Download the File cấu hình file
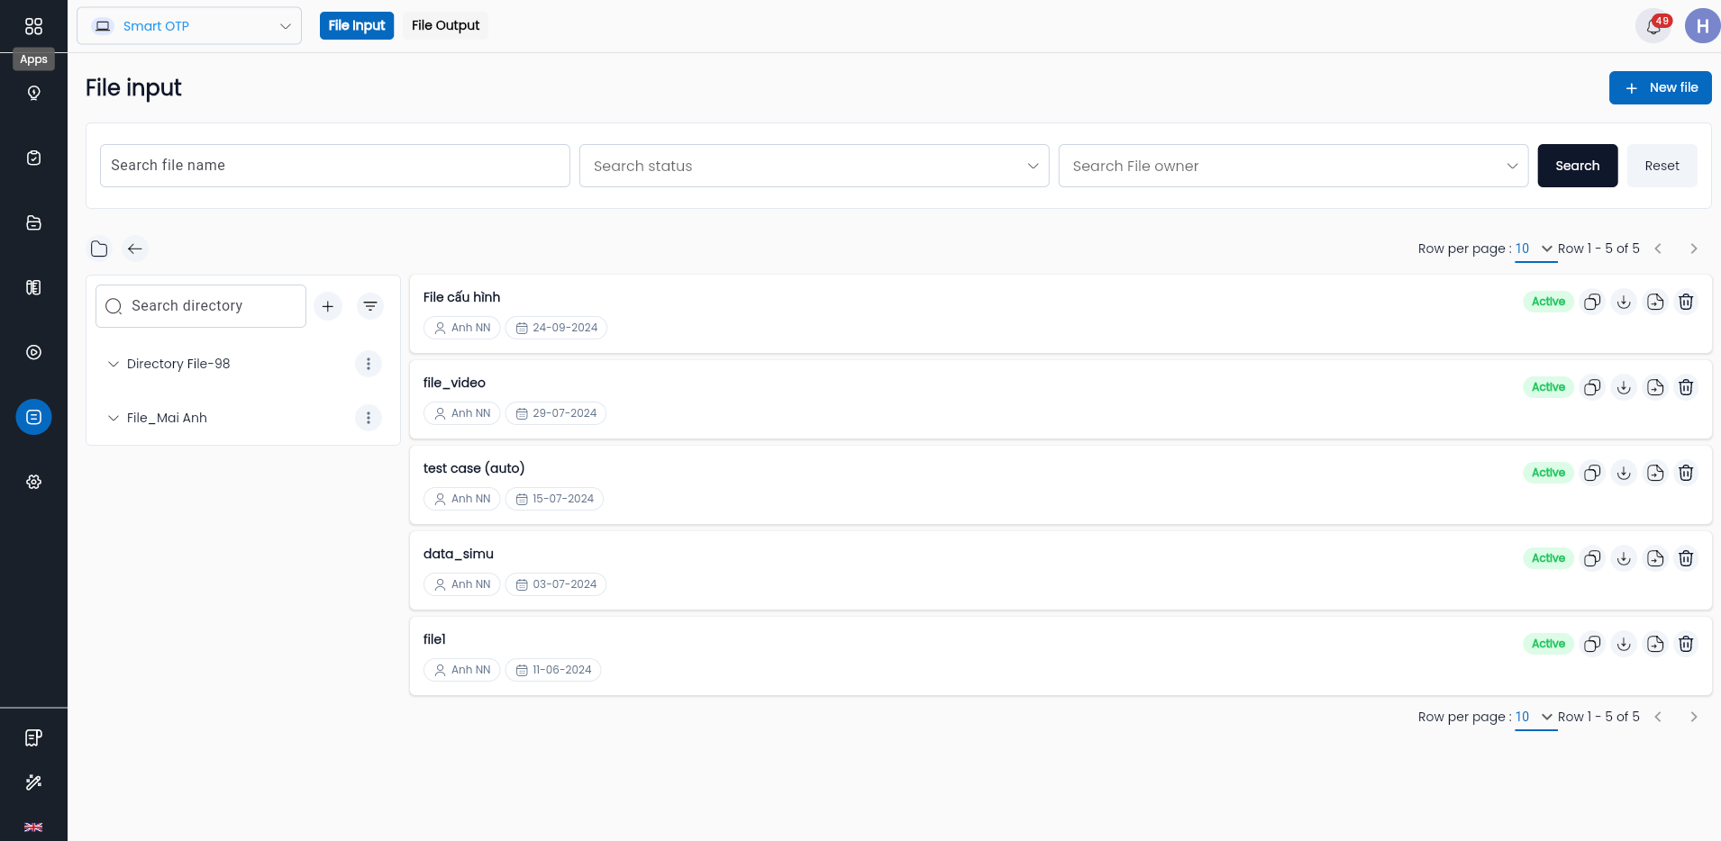Image resolution: width=1721 pixels, height=841 pixels. pyautogui.click(x=1624, y=302)
